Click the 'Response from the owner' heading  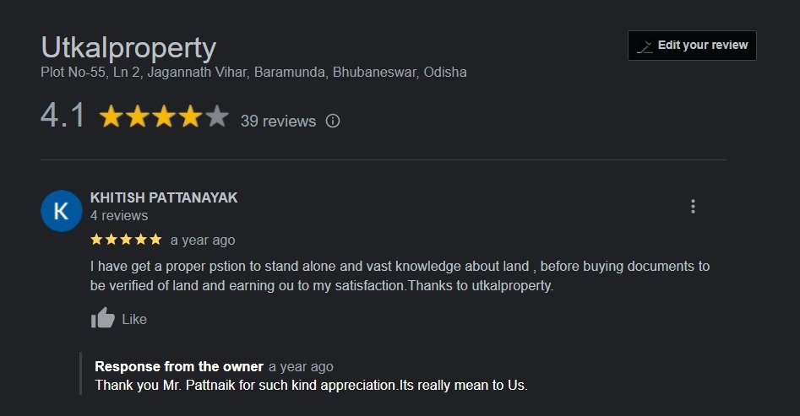click(179, 366)
